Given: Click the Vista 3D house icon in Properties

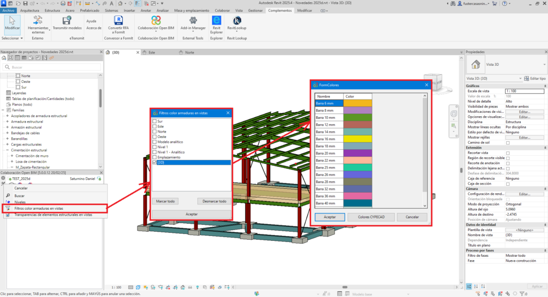Looking at the screenshot, I should 475,65.
